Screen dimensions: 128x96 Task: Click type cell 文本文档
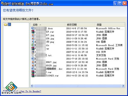coord(101,55)
